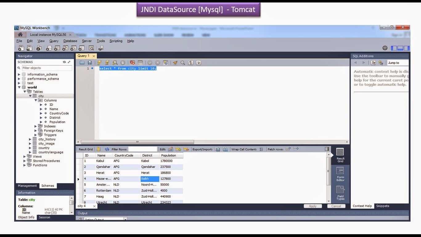This screenshot has height=237, width=421.
Task: Run Explain on current statement icon
Action: 115,63
